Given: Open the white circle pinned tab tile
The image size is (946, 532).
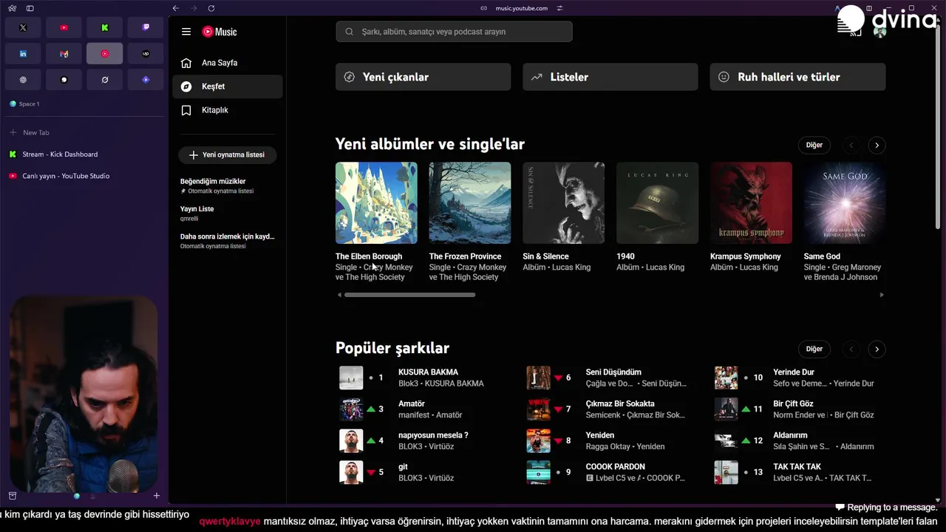Looking at the screenshot, I should 64,79.
